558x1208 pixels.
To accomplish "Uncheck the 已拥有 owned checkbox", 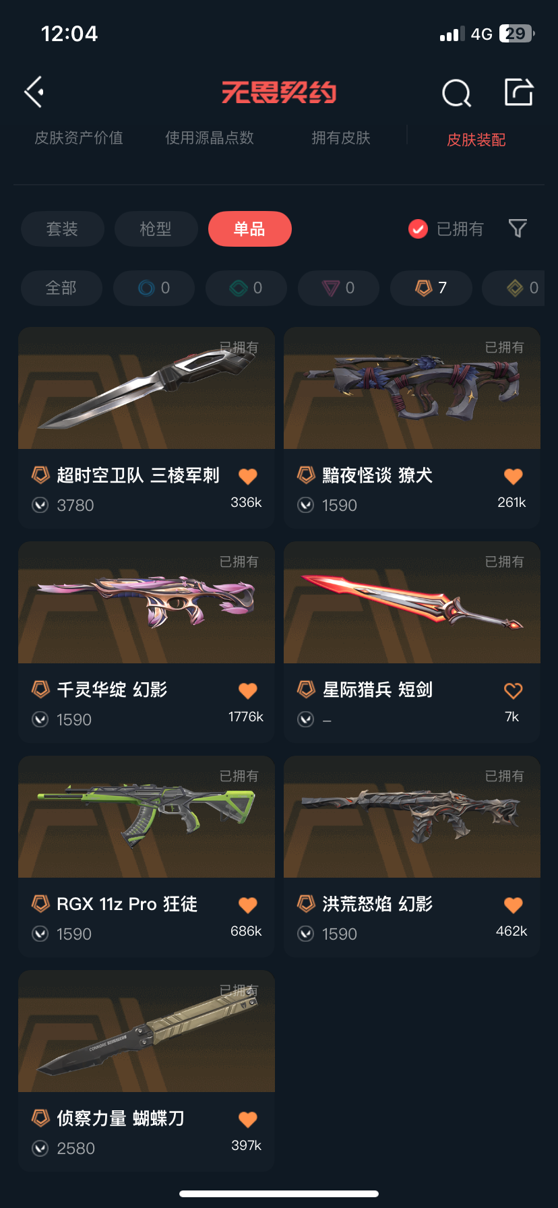I will click(418, 229).
